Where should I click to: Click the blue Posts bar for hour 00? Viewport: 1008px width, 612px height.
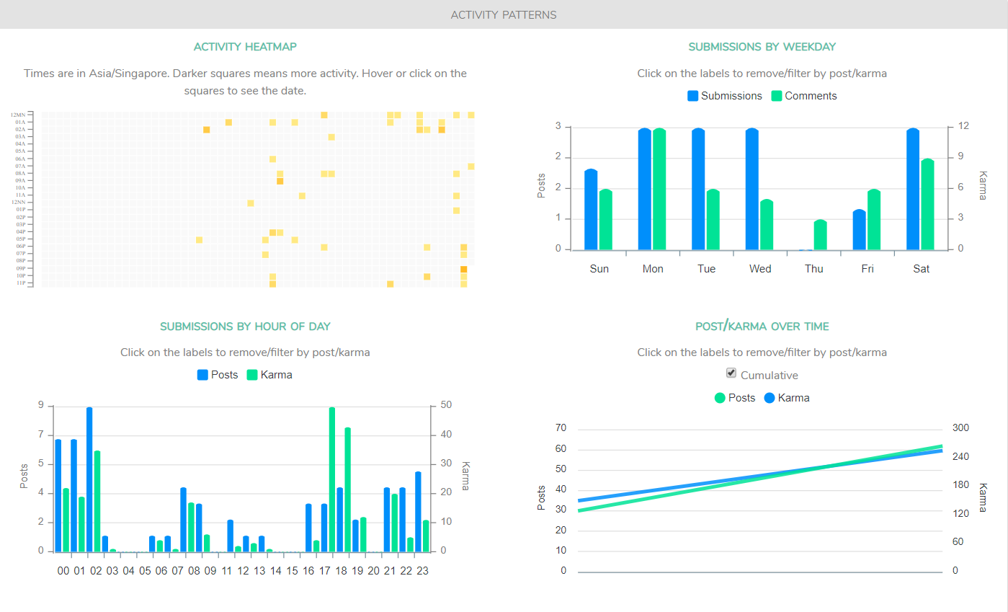[58, 496]
